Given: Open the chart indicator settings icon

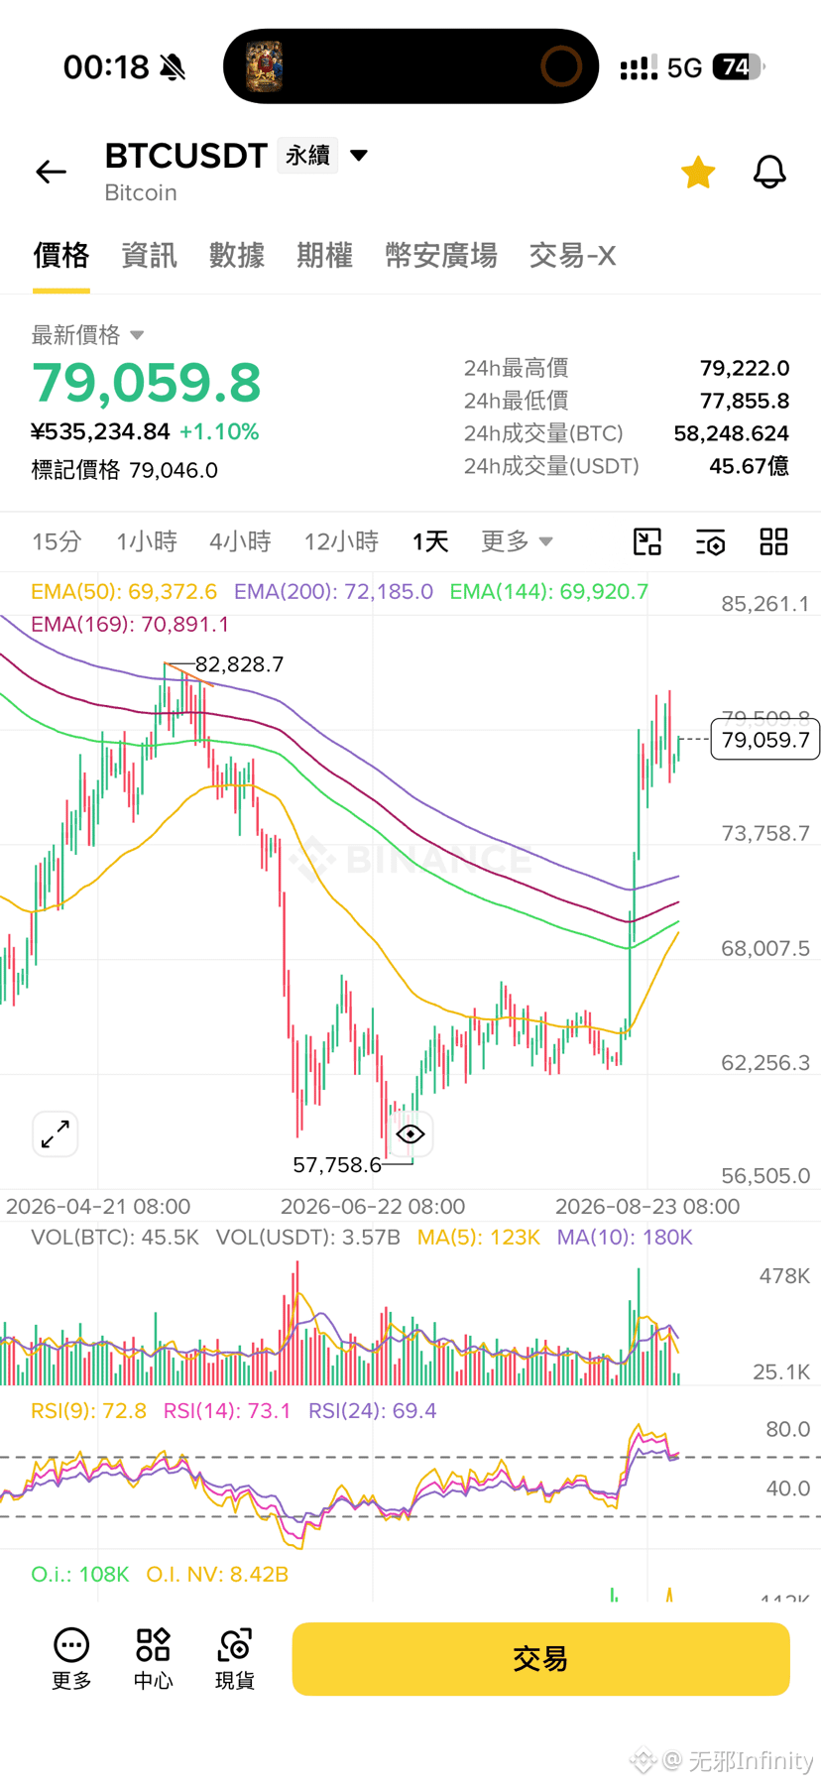Looking at the screenshot, I should [711, 541].
